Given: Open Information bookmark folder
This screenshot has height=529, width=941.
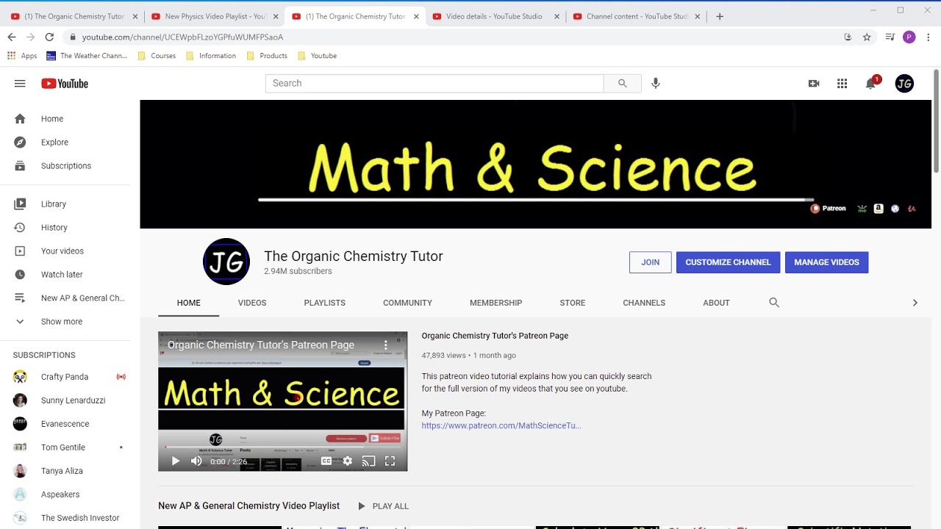Looking at the screenshot, I should tap(211, 56).
